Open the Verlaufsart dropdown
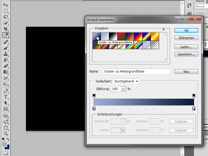Image resolution: width=208 pixels, height=156 pixels. (126, 81)
